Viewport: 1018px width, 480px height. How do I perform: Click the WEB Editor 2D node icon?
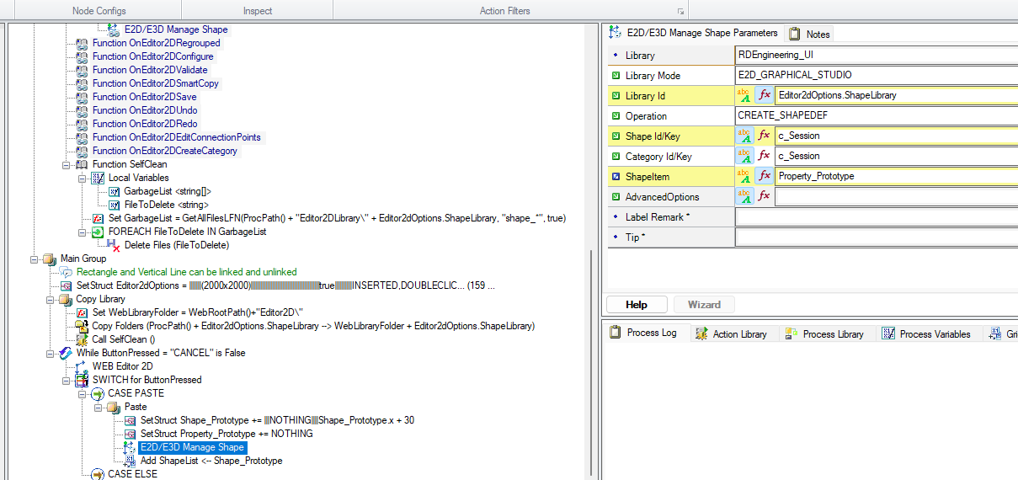pyautogui.click(x=82, y=366)
